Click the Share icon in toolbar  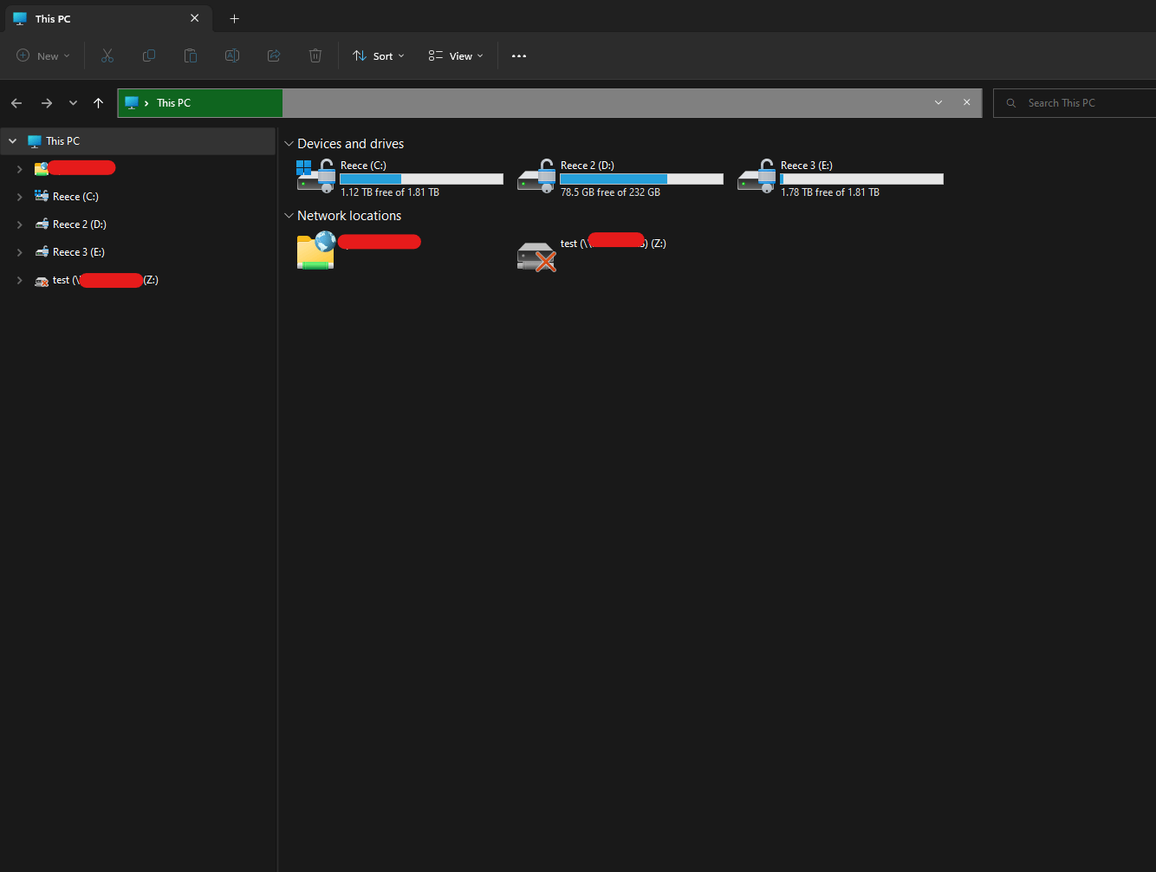tap(274, 55)
